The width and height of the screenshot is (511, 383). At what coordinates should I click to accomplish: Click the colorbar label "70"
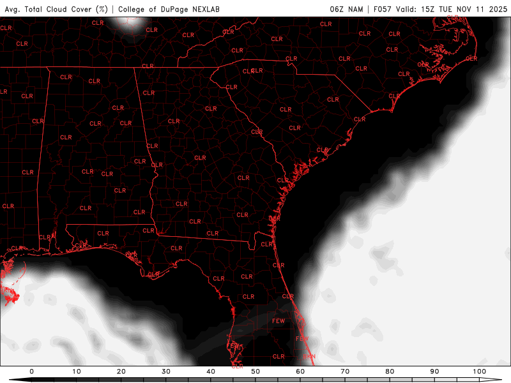(x=345, y=372)
